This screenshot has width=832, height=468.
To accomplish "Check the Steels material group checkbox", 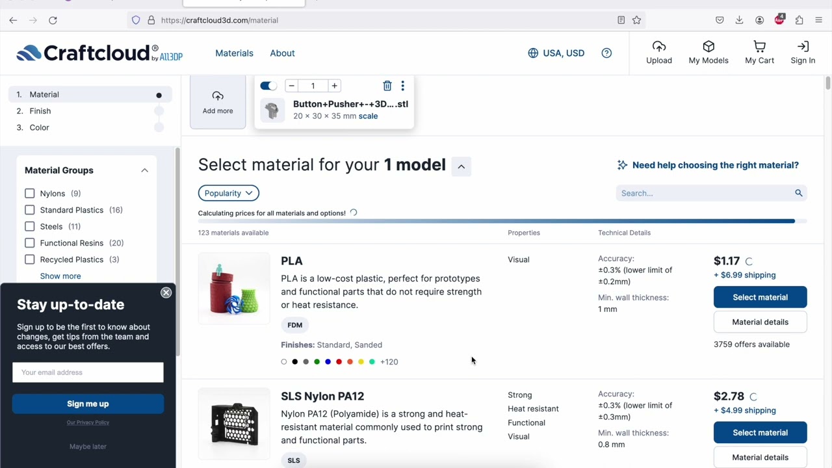I will (x=30, y=226).
